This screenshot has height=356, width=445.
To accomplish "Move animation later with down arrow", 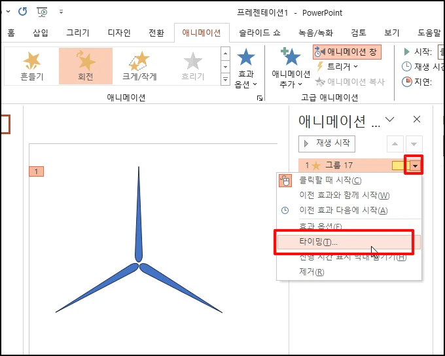I will tap(414, 144).
